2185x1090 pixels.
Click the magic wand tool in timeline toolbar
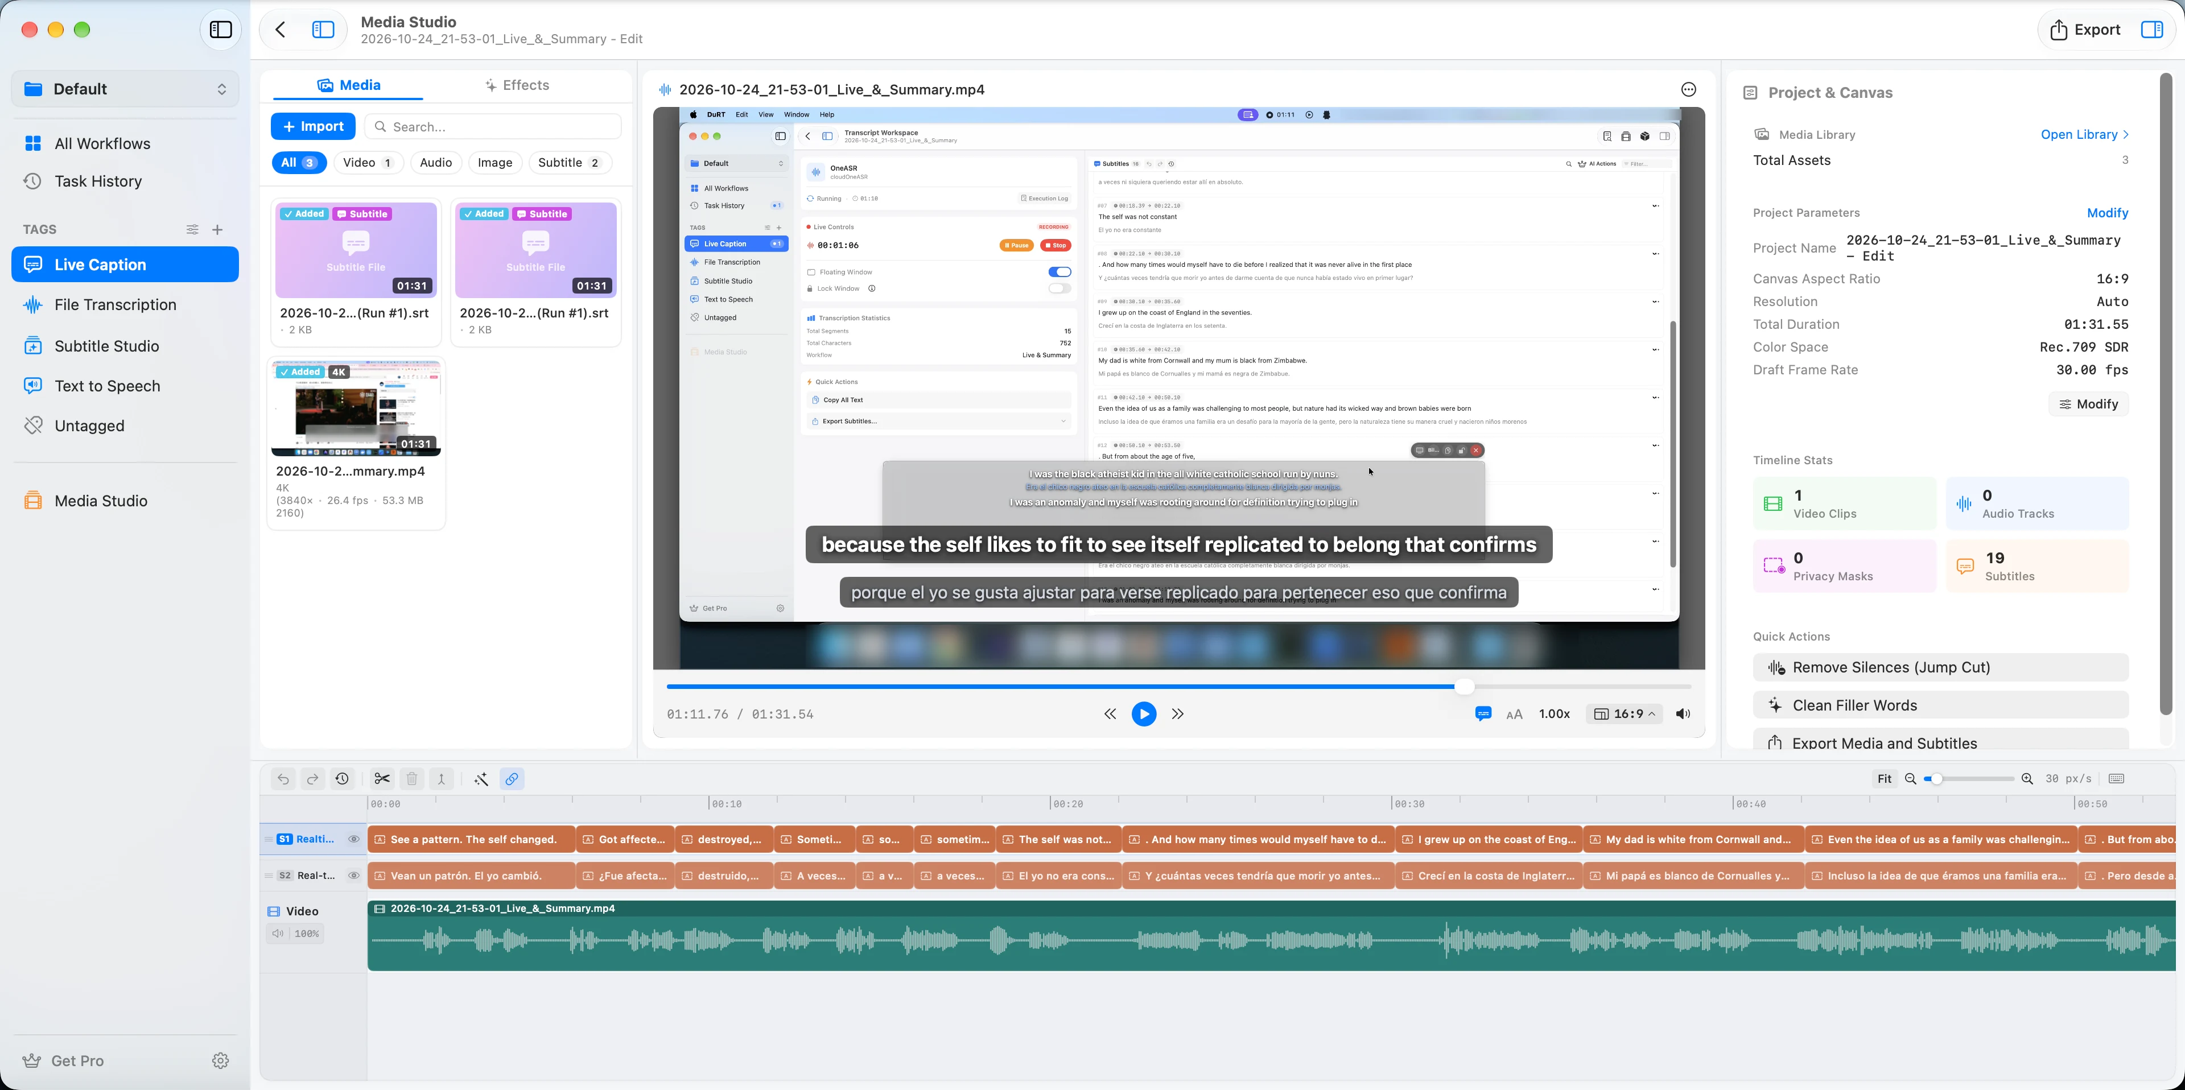(x=481, y=779)
